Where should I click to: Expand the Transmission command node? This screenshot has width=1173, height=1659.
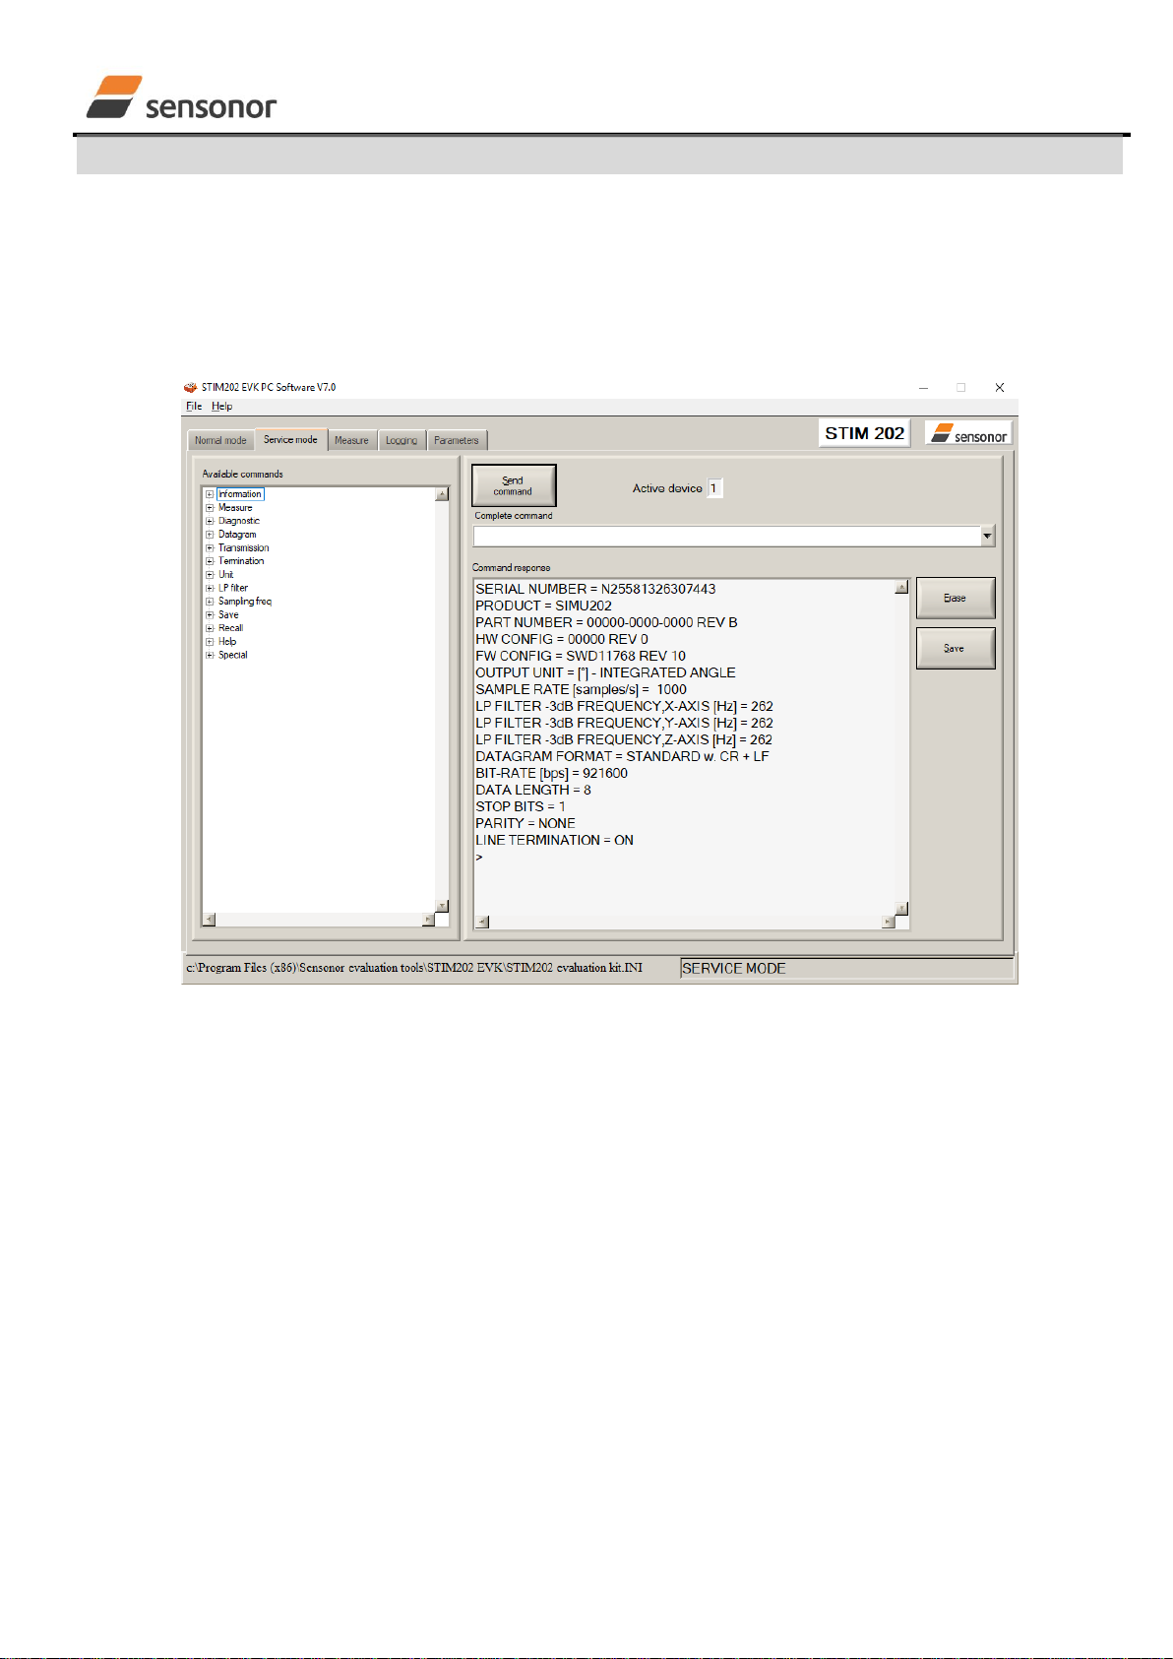[210, 548]
